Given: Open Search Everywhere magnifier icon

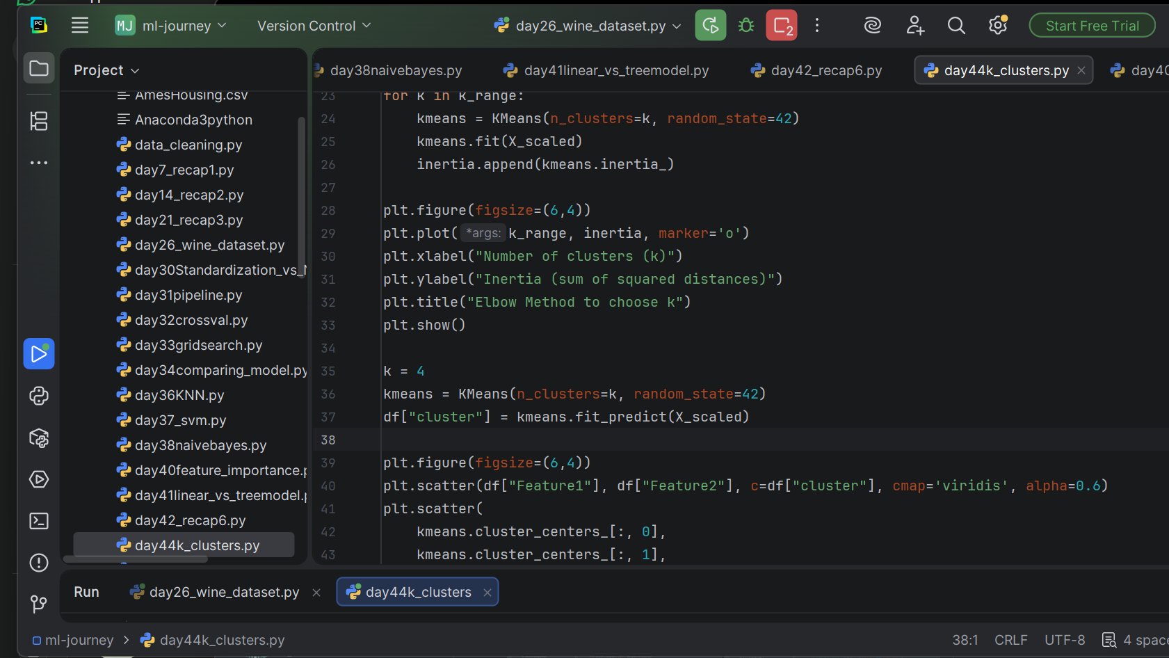Looking at the screenshot, I should 956,26.
